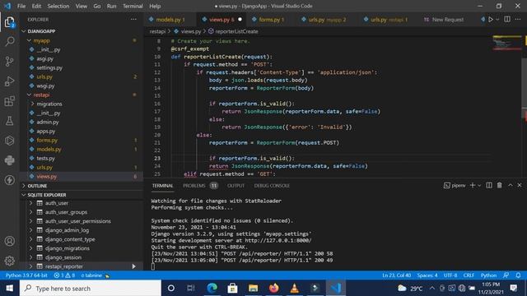The width and height of the screenshot is (527, 296).
Task: Click the tabnine status bar item
Action: coord(96,275)
